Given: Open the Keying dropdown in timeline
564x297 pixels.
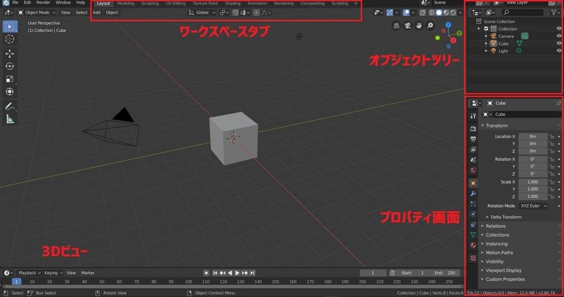Looking at the screenshot, I should pyautogui.click(x=53, y=273).
